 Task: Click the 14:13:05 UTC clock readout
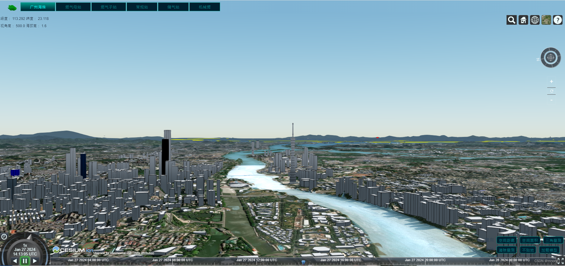coord(25,254)
